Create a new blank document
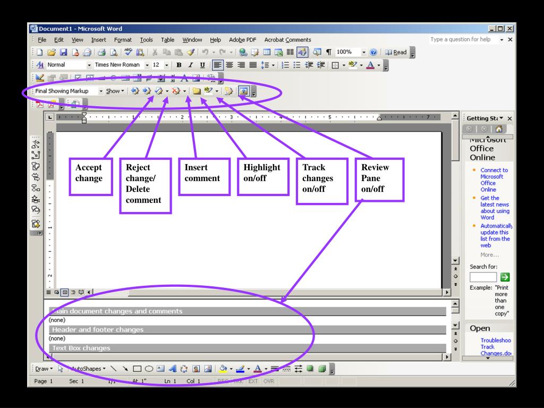Viewport: 544px width, 408px height. 39,53
